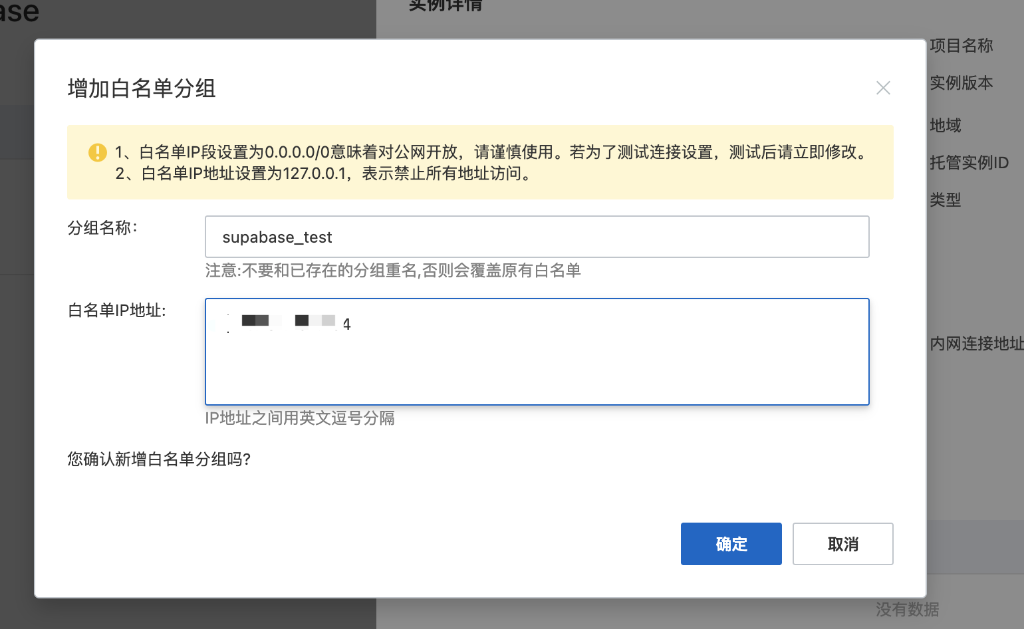The image size is (1024, 629).
Task: Click the 注意:不要和已存在的分组重名 hint text
Action: [393, 271]
